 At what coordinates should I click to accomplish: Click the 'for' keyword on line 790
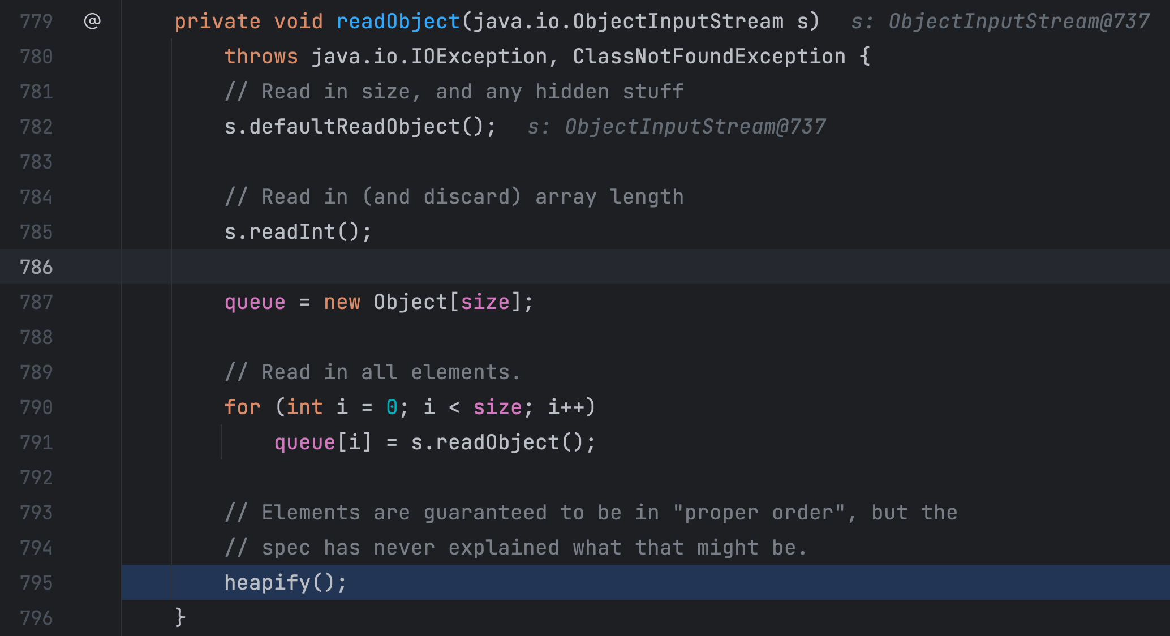242,407
